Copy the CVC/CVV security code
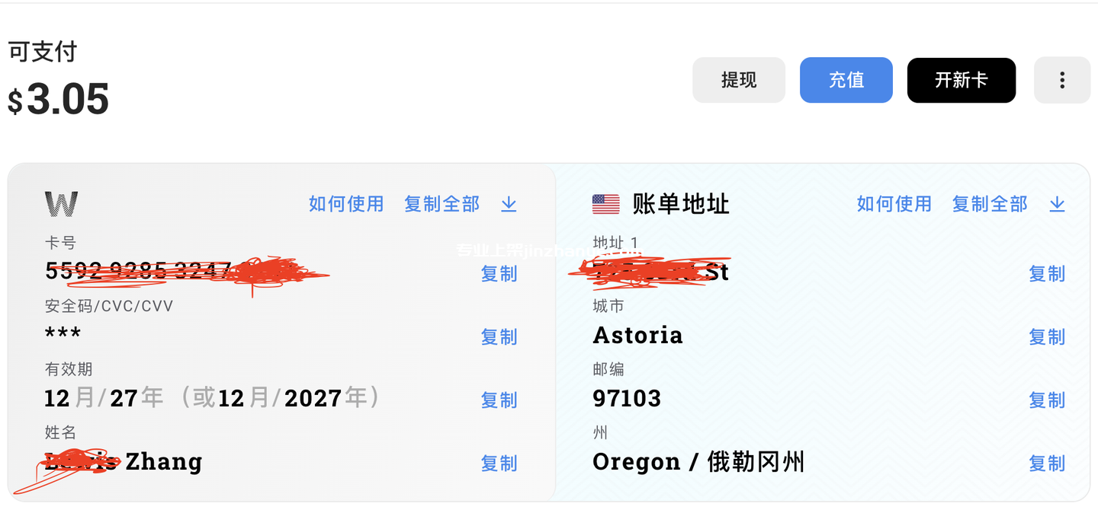The image size is (1098, 513). pos(499,337)
